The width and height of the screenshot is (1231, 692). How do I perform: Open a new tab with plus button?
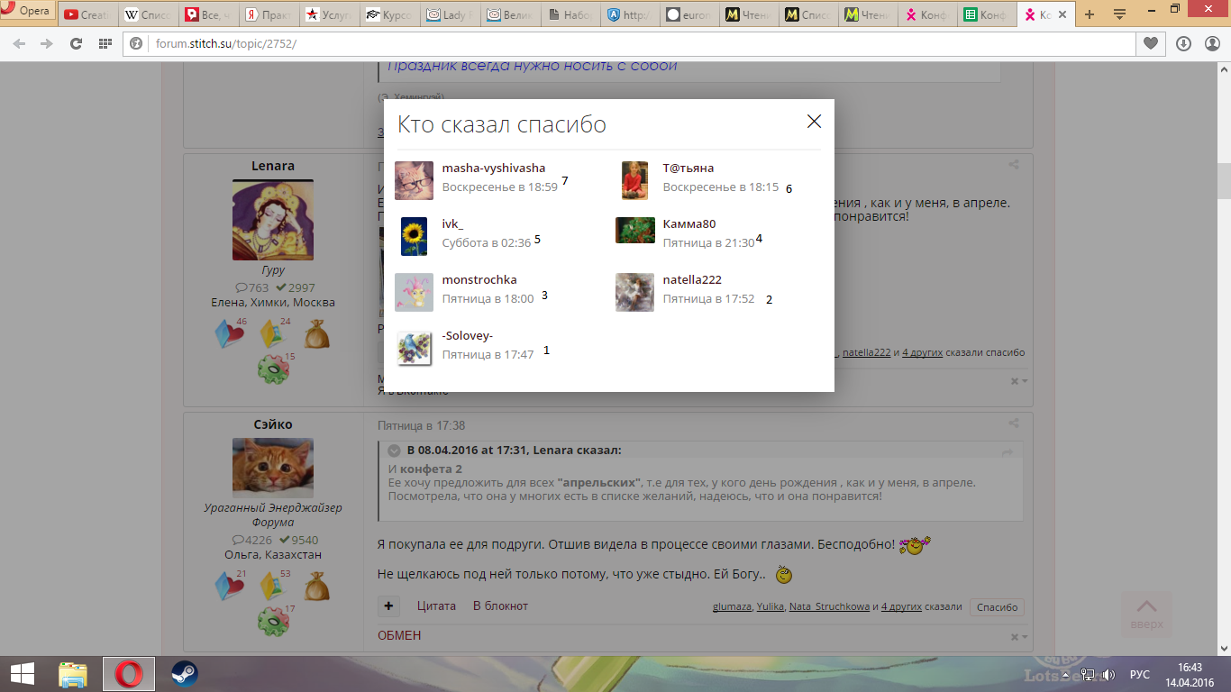pyautogui.click(x=1090, y=14)
